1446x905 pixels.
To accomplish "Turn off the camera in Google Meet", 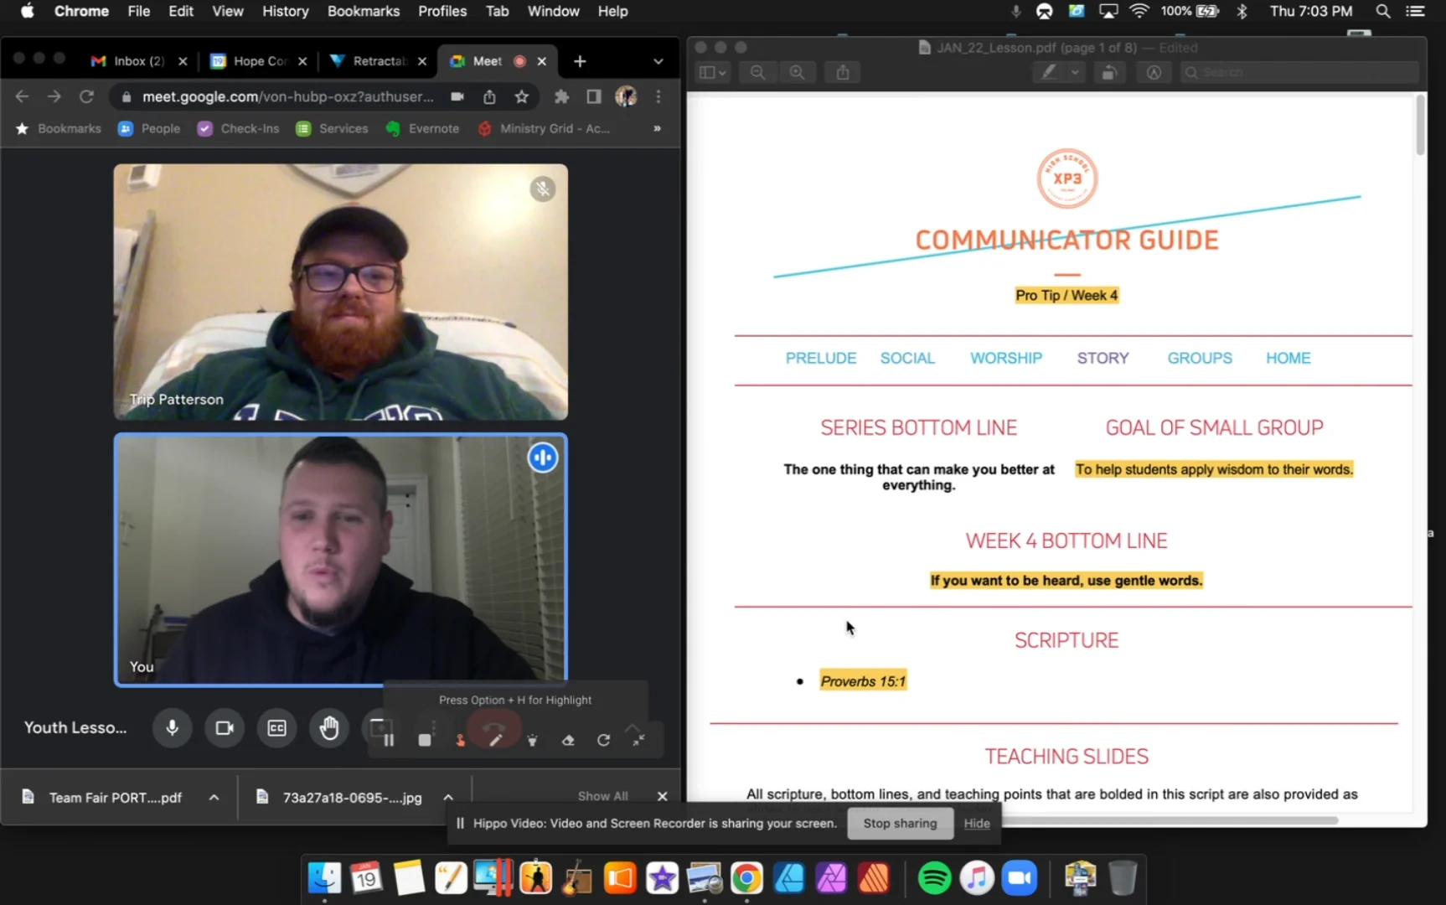I will pyautogui.click(x=225, y=727).
